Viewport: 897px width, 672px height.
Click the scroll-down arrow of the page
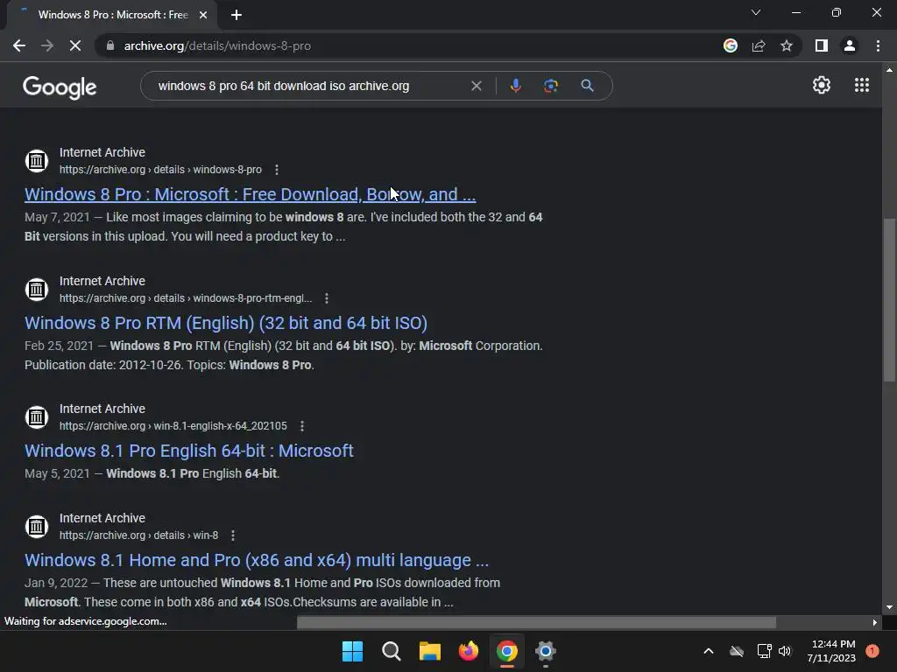click(889, 607)
